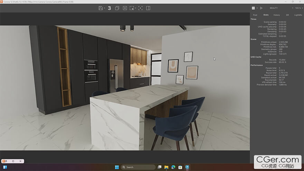Screen dimensions: 304x171
Task: Click the clear VFB icon with X
Action: click(x=125, y=8)
